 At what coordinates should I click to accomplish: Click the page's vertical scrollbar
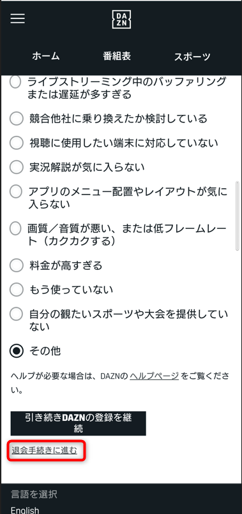238,216
